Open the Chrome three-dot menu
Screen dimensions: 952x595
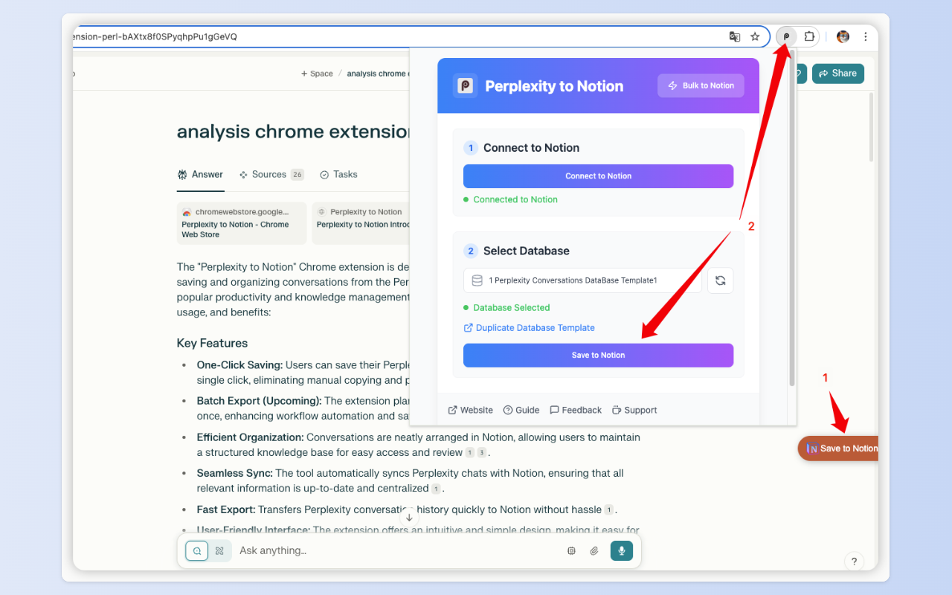[865, 36]
